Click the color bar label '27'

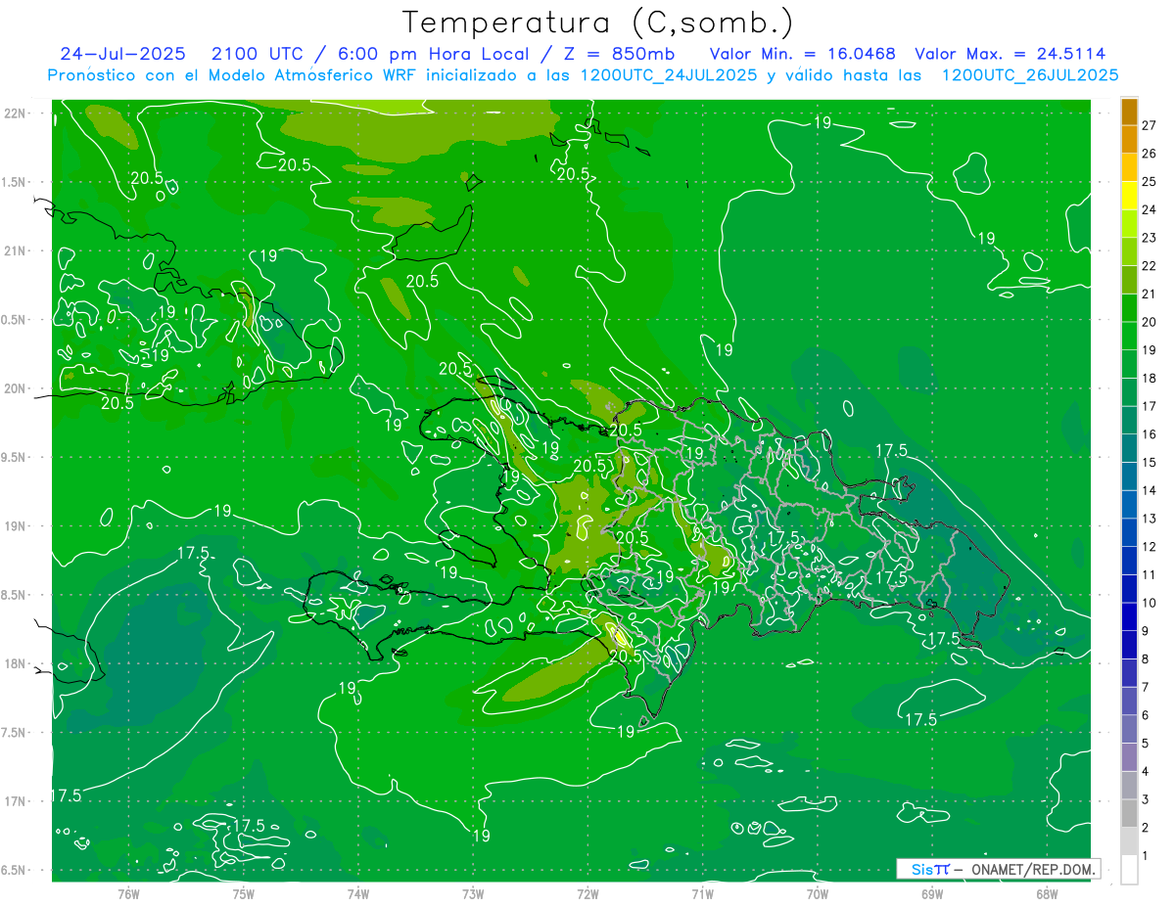point(1150,124)
